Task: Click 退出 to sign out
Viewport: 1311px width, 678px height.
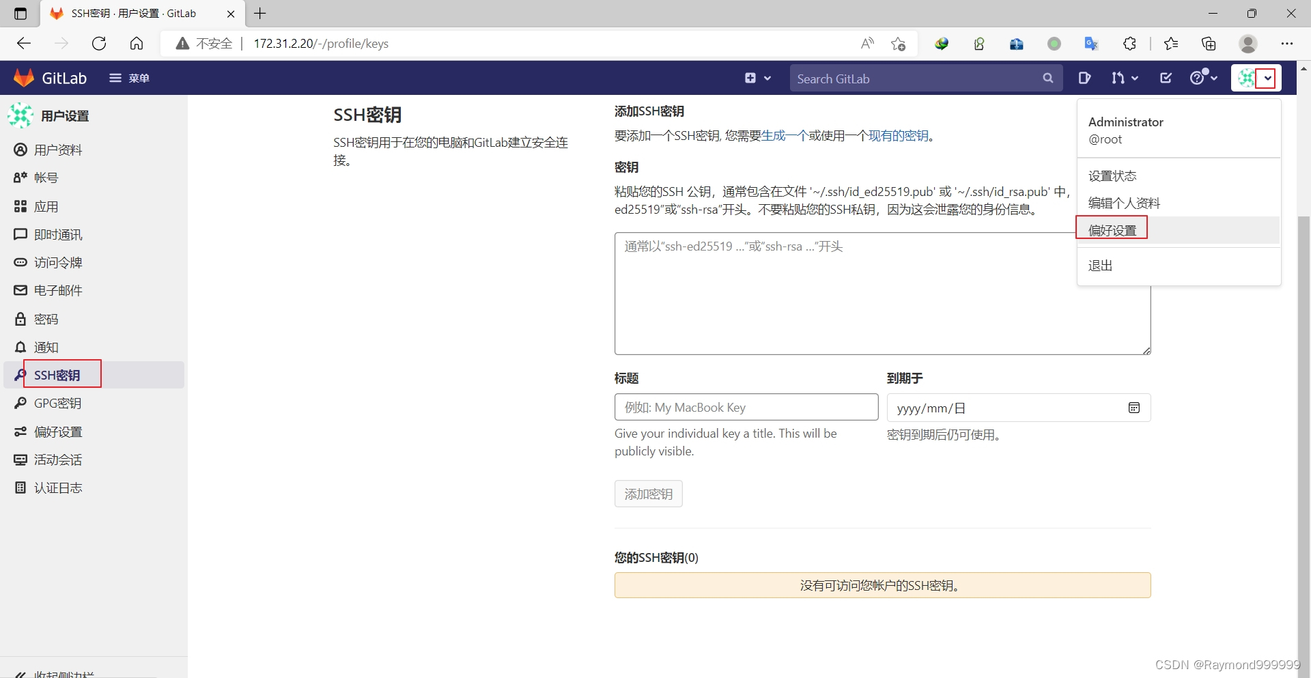Action: (x=1100, y=266)
